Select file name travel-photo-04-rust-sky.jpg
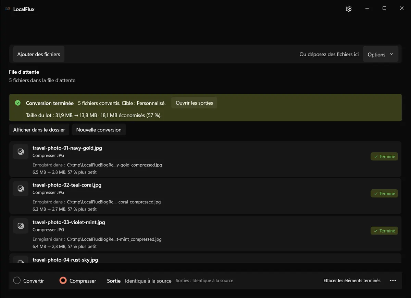This screenshot has height=298, width=411. (x=65, y=260)
